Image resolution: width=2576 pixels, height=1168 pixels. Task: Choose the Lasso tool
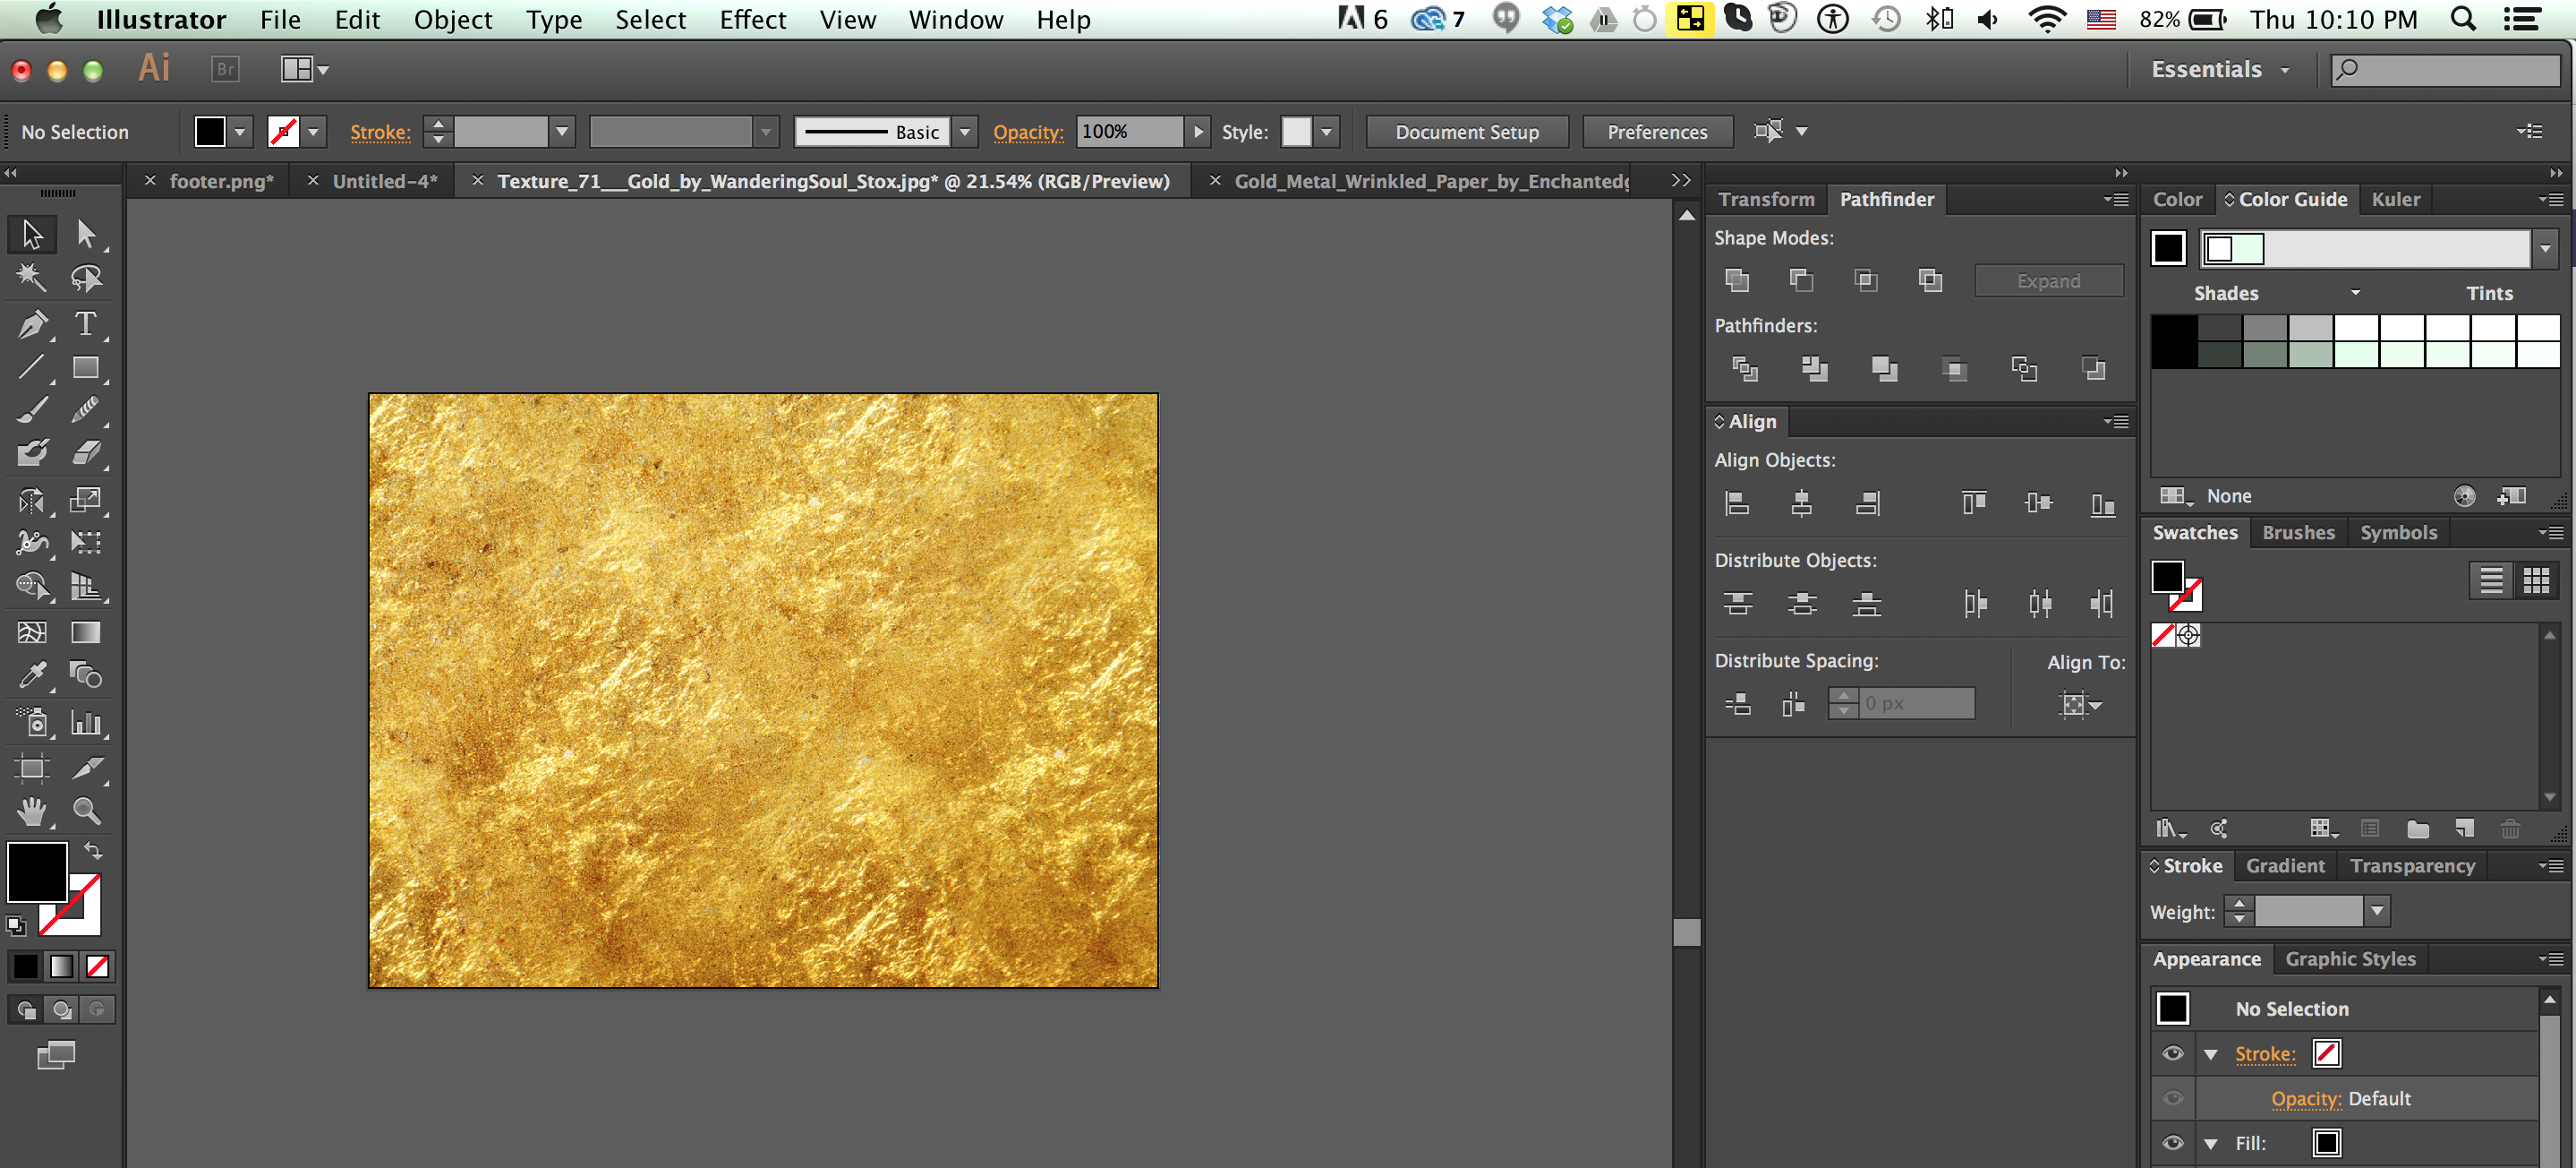86,279
